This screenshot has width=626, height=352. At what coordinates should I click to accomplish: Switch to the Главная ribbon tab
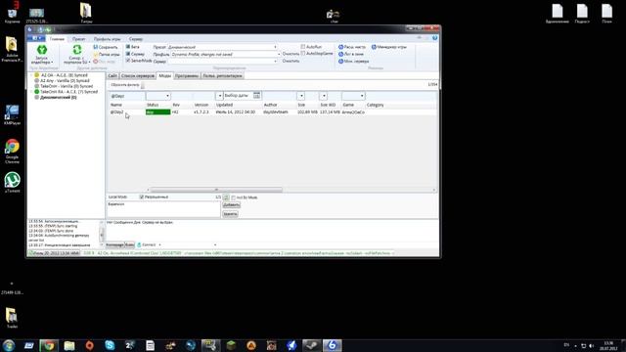coord(57,39)
